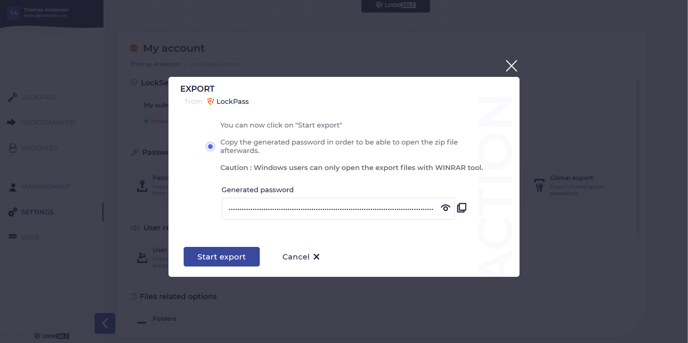Screen dimensions: 688x343
Task: Click the TA avatar badge
Action: point(13,13)
